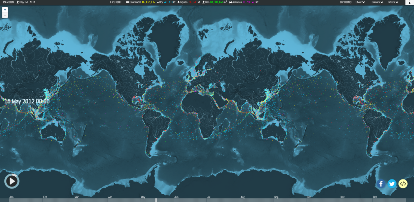This screenshot has width=414, height=202.
Task: Open the Twitter share icon
Action: click(391, 184)
